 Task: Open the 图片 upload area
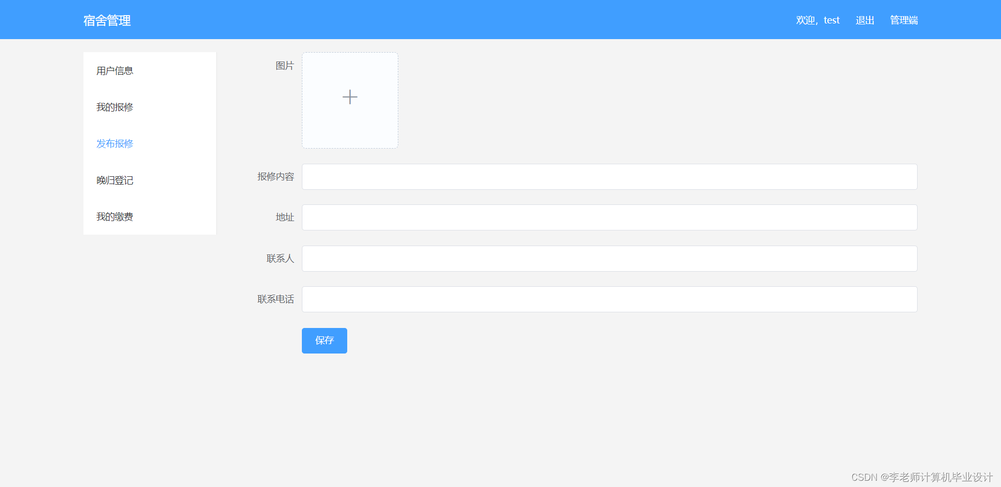349,100
